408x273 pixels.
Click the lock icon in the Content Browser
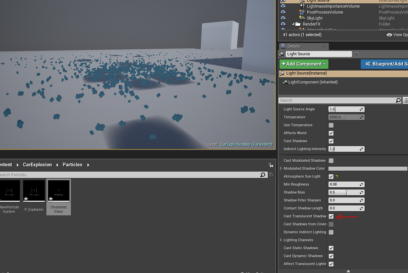coord(271,164)
